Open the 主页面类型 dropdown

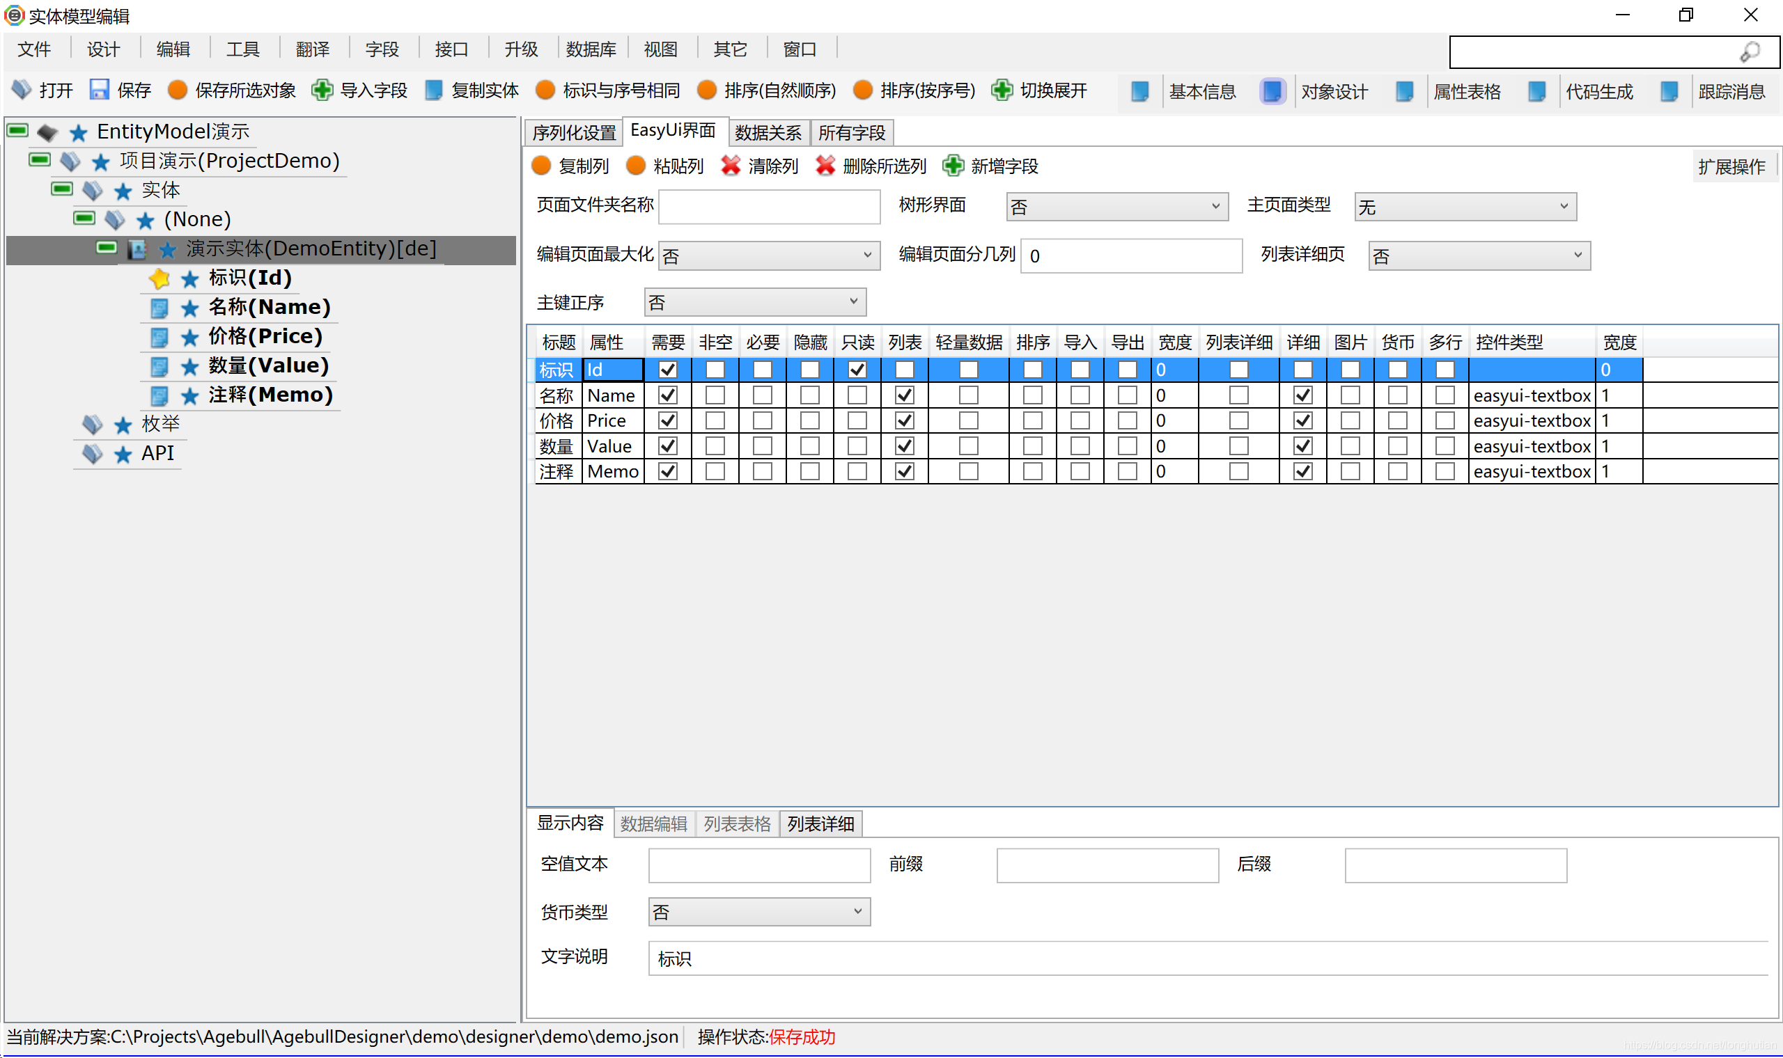click(1465, 207)
